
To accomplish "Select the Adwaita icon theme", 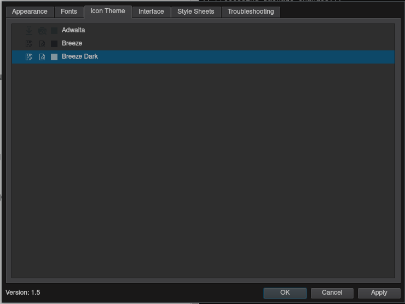I will pyautogui.click(x=73, y=31).
